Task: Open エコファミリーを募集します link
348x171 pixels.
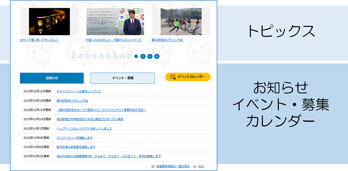Action: (74, 138)
